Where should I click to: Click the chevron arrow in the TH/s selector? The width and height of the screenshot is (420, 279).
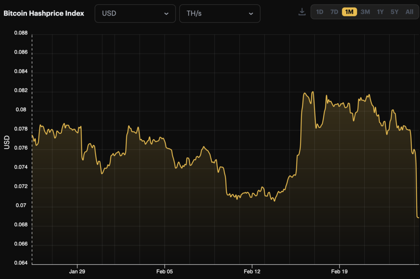(x=251, y=13)
